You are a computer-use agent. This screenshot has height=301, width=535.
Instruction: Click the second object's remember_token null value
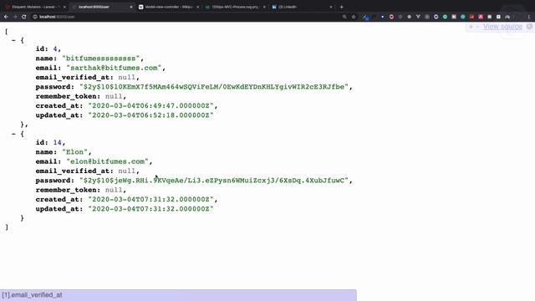pyautogui.click(x=114, y=190)
